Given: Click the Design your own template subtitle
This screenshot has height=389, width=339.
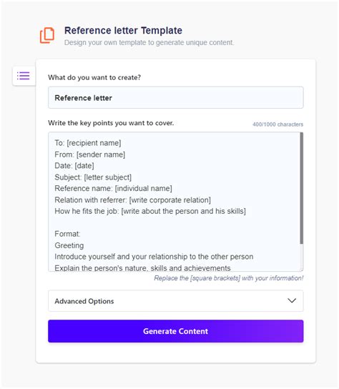Looking at the screenshot, I should (x=149, y=43).
